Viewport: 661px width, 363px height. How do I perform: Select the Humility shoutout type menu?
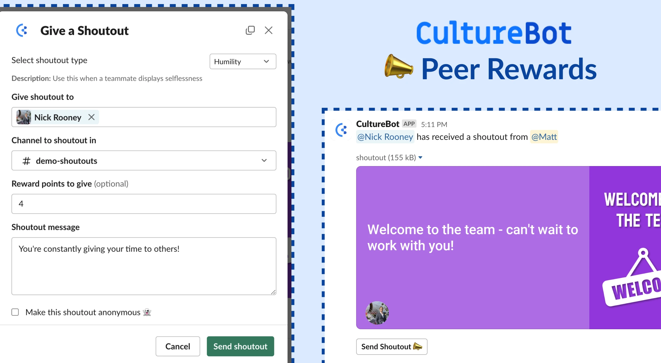coord(241,62)
